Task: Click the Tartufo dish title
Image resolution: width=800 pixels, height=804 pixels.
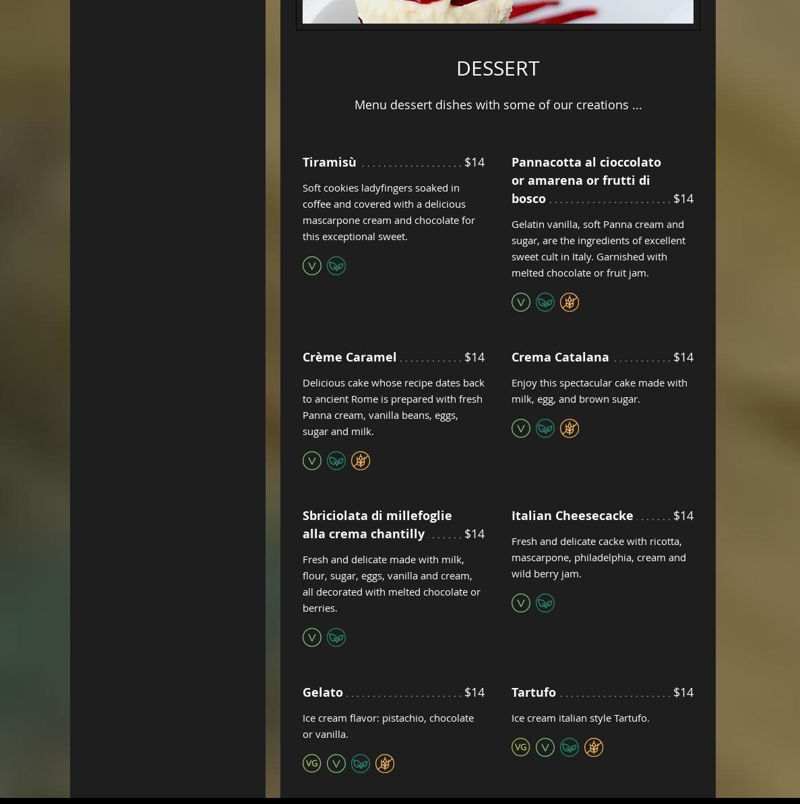Action: tap(534, 692)
